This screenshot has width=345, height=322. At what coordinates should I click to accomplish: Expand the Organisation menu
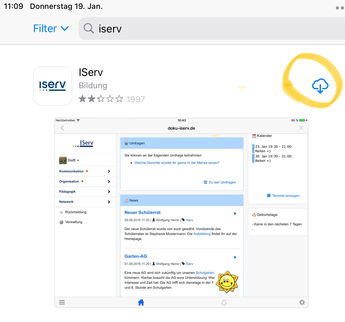click(x=85, y=181)
